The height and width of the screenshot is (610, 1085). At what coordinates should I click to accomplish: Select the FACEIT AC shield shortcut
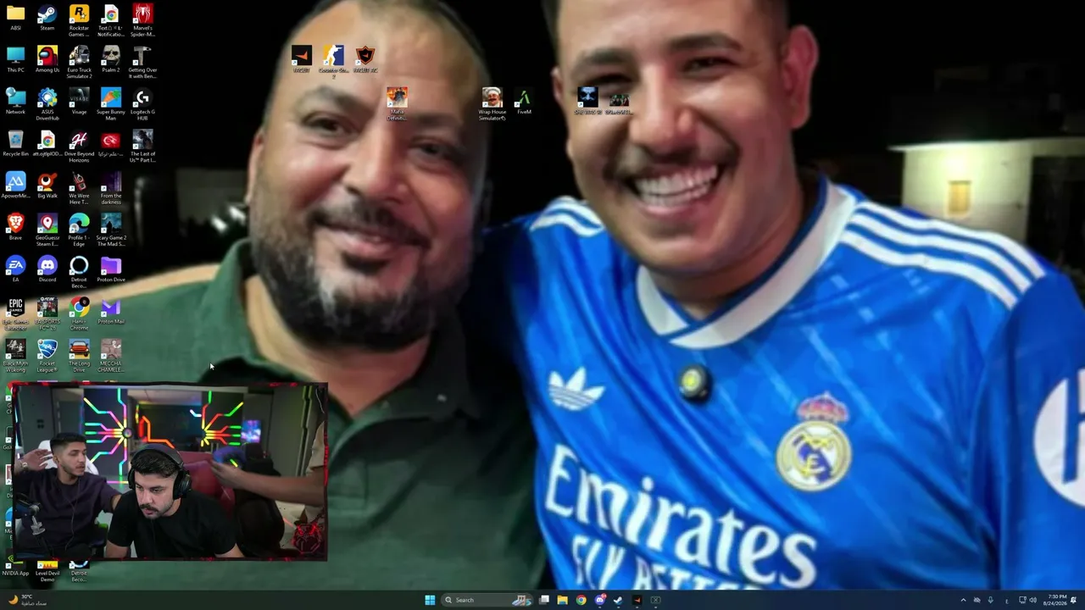(365, 58)
